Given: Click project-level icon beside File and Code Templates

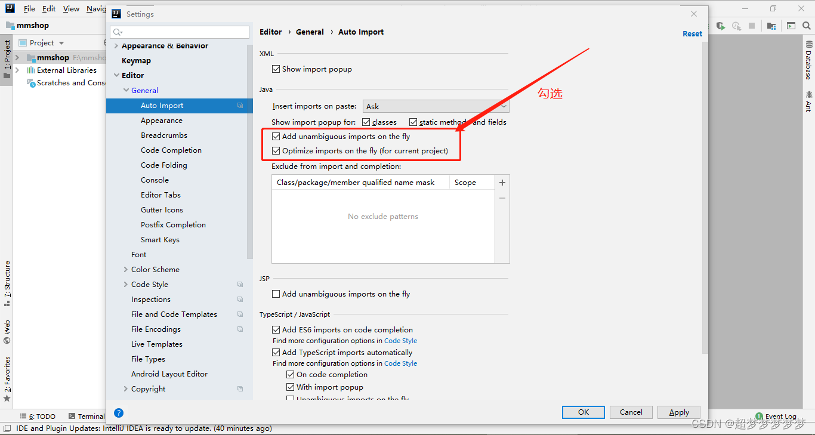Looking at the screenshot, I should click(x=240, y=314).
